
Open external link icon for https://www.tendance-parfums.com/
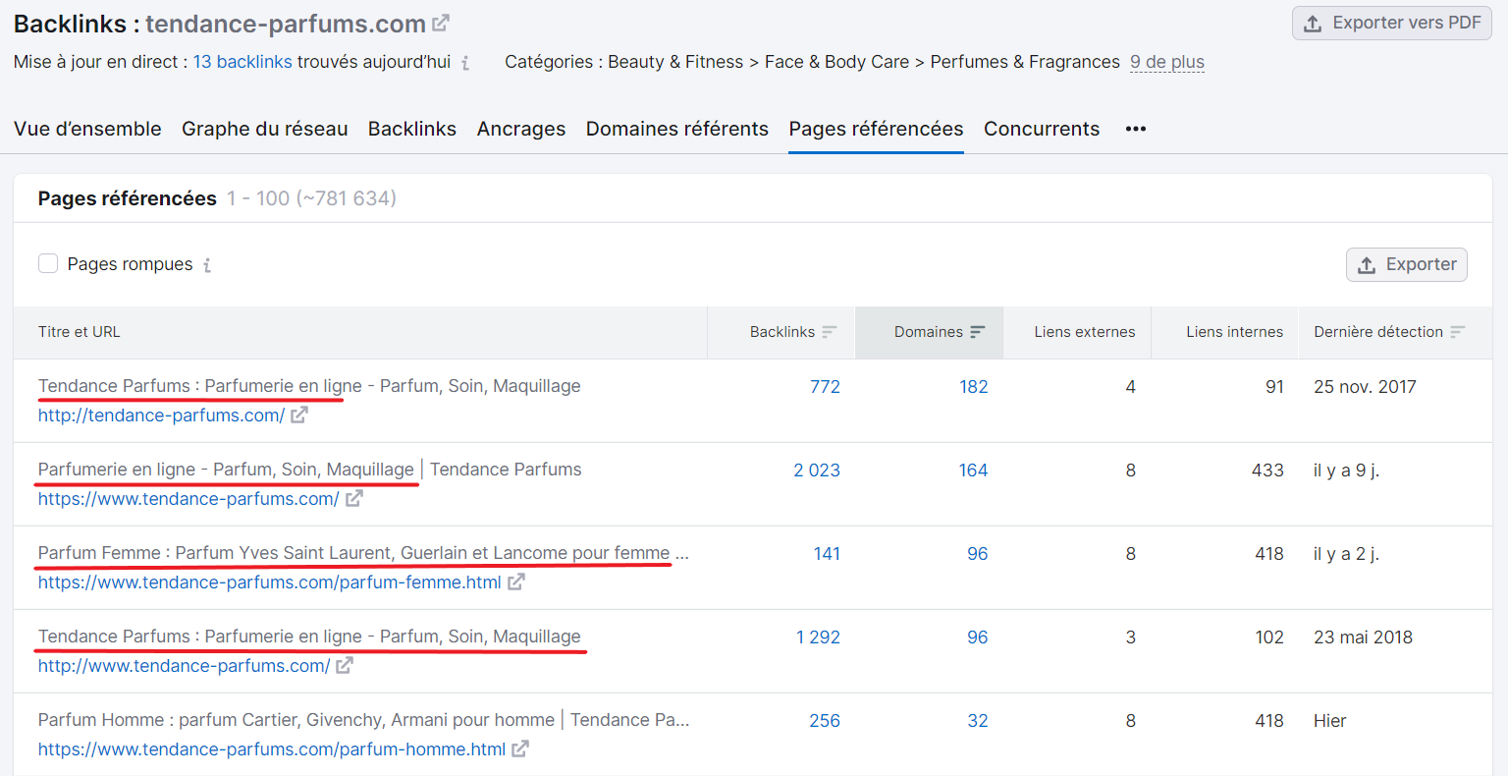pyautogui.click(x=353, y=499)
